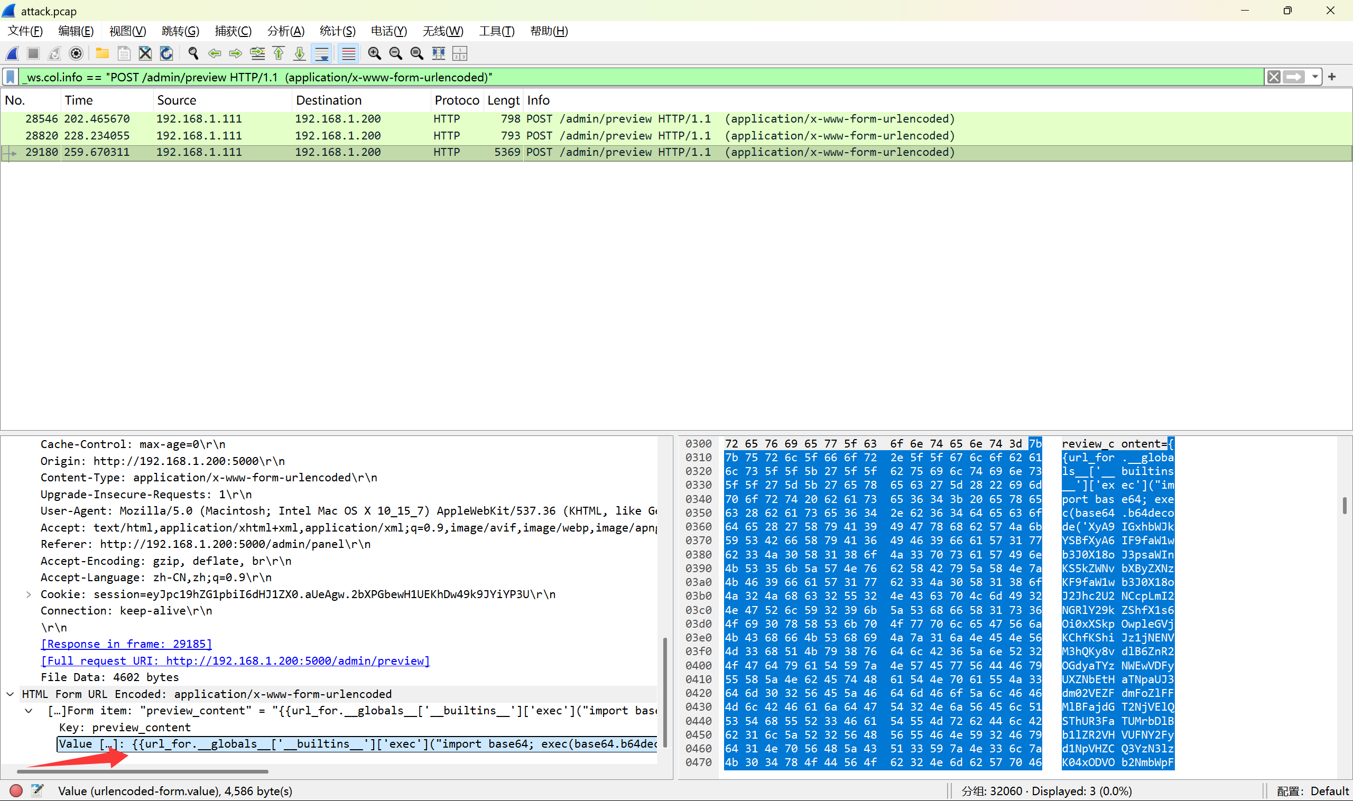
Task: Reload the capture file
Action: coord(166,53)
